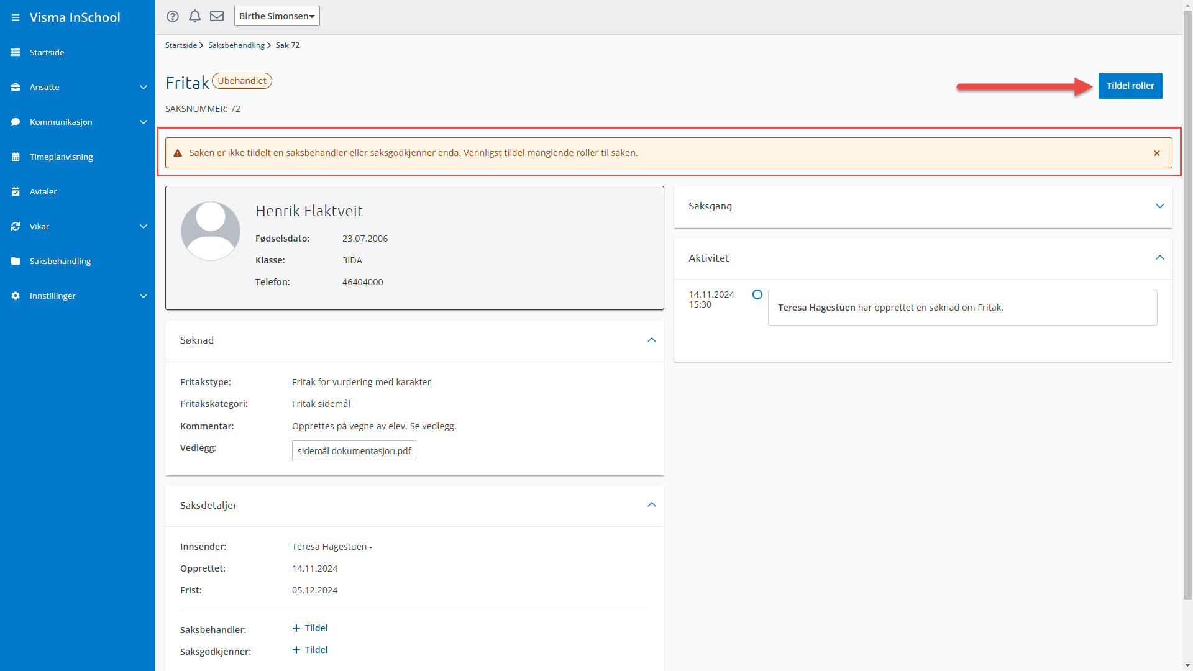Click the Tildel roller button
The width and height of the screenshot is (1193, 671).
1130,86
